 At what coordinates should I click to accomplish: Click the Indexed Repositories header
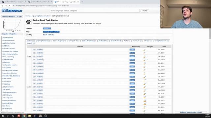tap(191, 112)
